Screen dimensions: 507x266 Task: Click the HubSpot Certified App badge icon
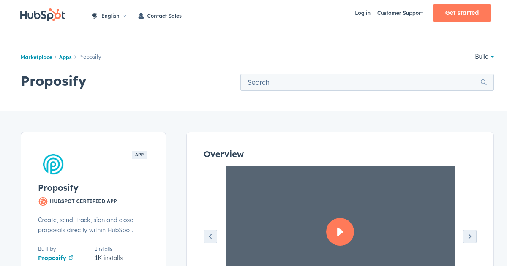(x=43, y=201)
